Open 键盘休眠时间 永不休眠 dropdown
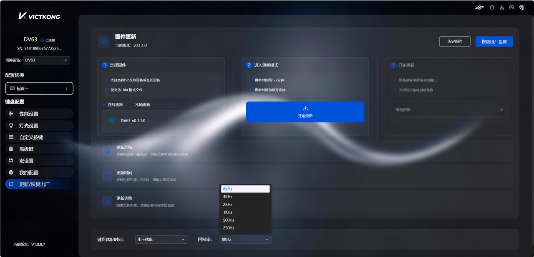 point(161,240)
